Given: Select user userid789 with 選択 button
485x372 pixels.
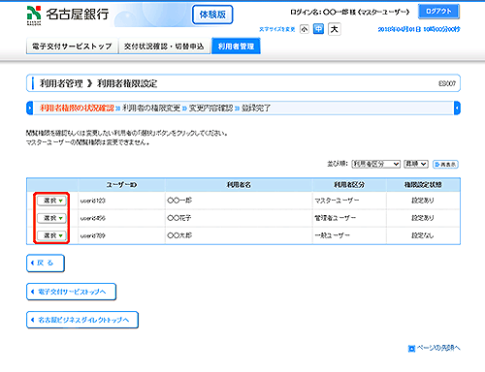Looking at the screenshot, I should click(x=51, y=235).
